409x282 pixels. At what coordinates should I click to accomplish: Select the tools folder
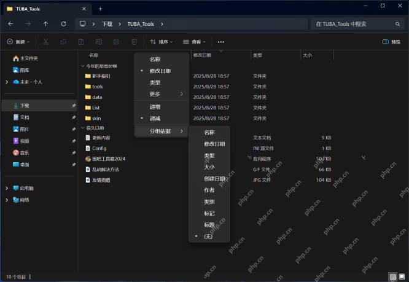click(97, 87)
